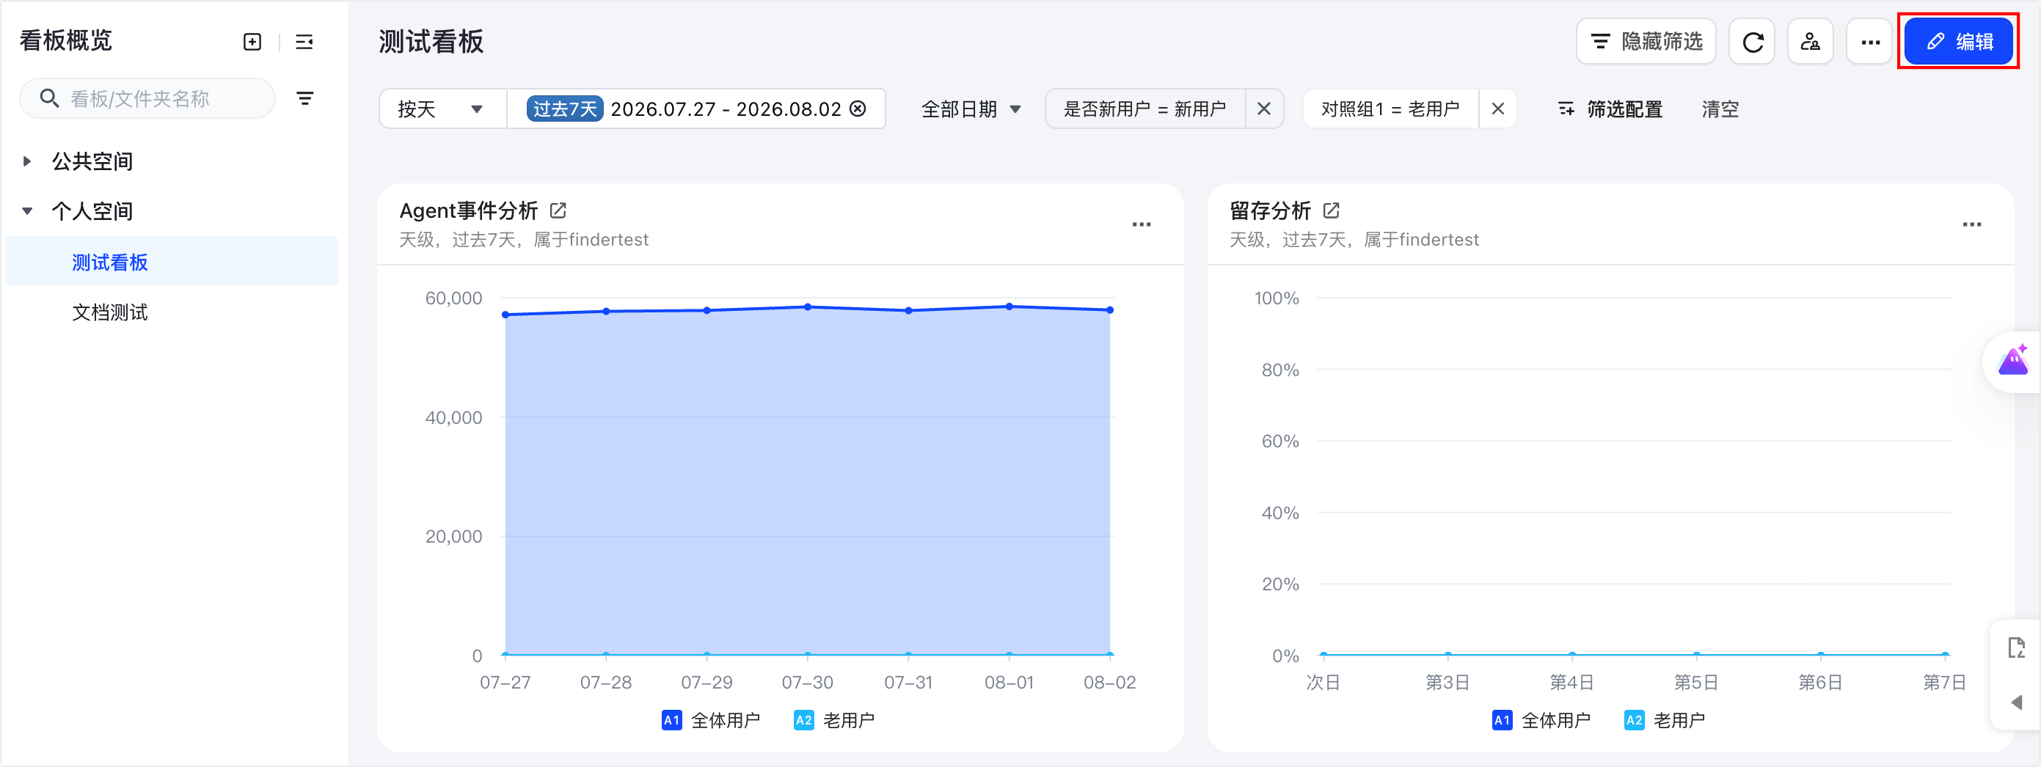Open 筛选配置 filter settings
The image size is (2041, 767).
(1610, 109)
